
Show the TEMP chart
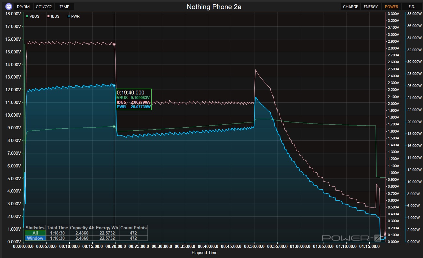click(x=64, y=7)
